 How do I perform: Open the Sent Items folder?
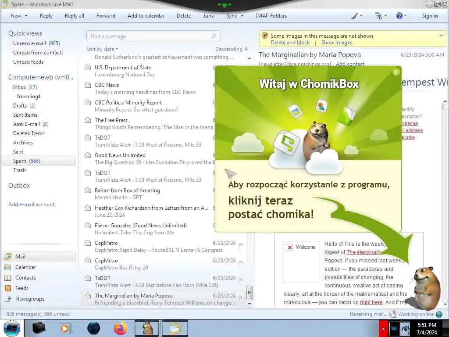coord(25,115)
